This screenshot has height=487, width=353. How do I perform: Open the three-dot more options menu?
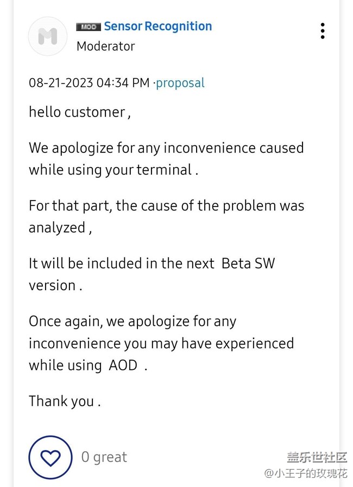(x=323, y=31)
